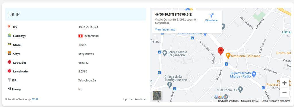The height and width of the screenshot is (107, 294).
Task: Click the Supermercato Migros shopping cart marker
Action: point(254,74)
